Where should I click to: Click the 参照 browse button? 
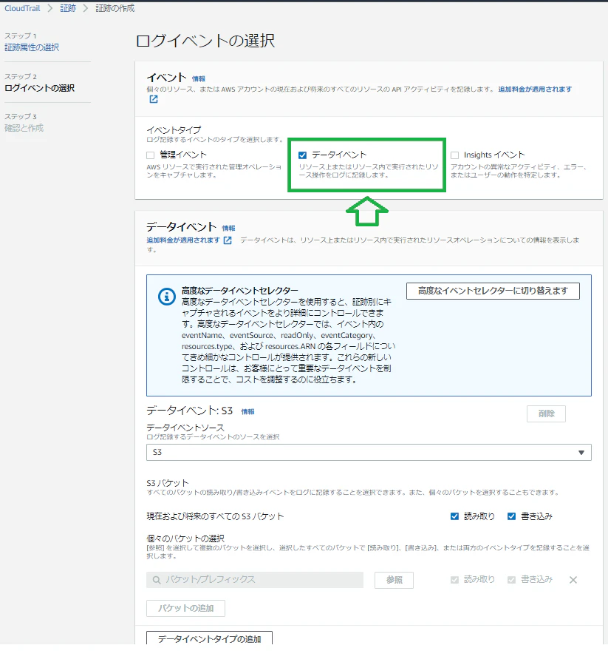coord(394,580)
